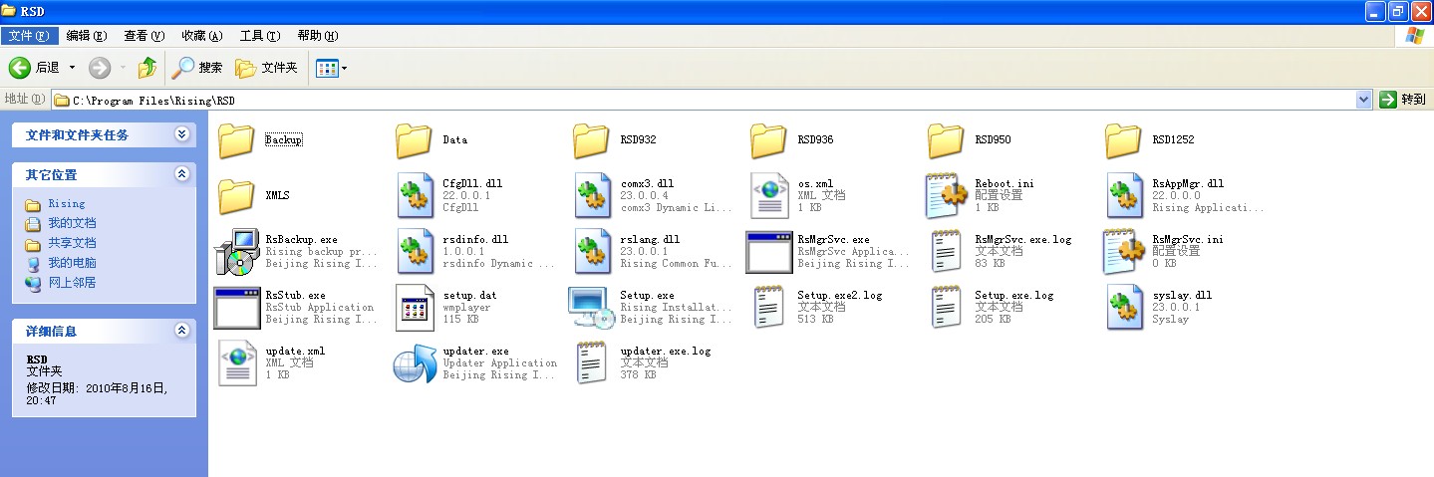Open the Search (搜索) pane

point(196,68)
